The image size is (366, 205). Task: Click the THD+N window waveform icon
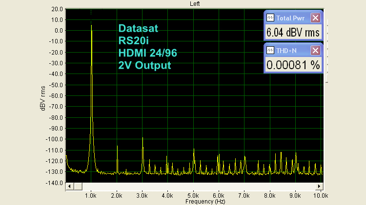click(x=270, y=50)
